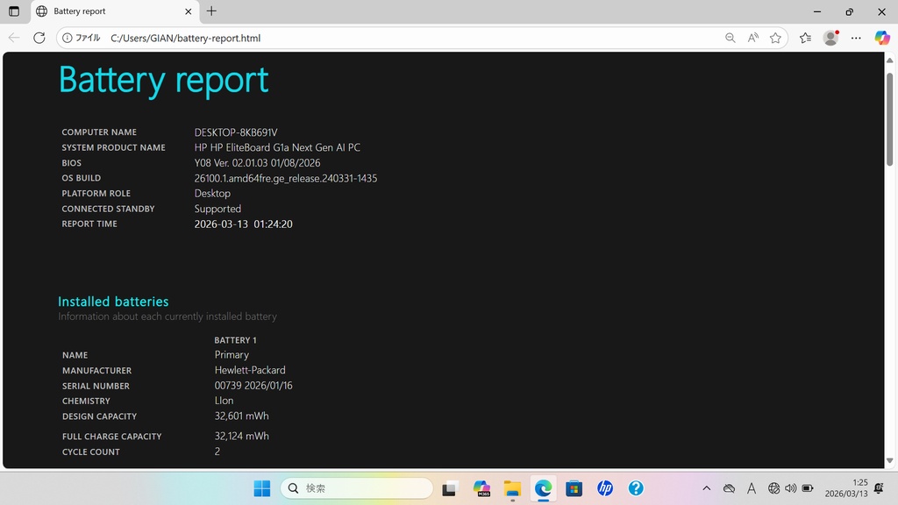Click the browser profile avatar
Viewport: 898px width, 505px height.
(x=830, y=38)
